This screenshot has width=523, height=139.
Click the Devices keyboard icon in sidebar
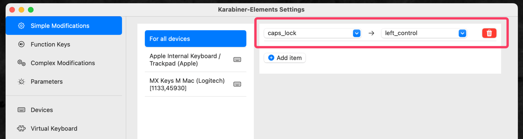[x=21, y=110]
